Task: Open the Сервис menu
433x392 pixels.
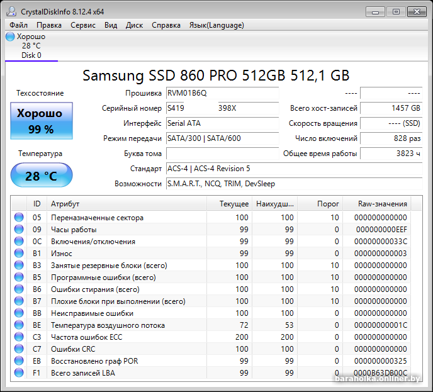Action: click(x=83, y=25)
